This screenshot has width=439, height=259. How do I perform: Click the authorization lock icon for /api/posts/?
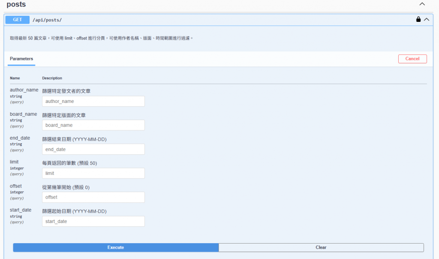tap(418, 19)
